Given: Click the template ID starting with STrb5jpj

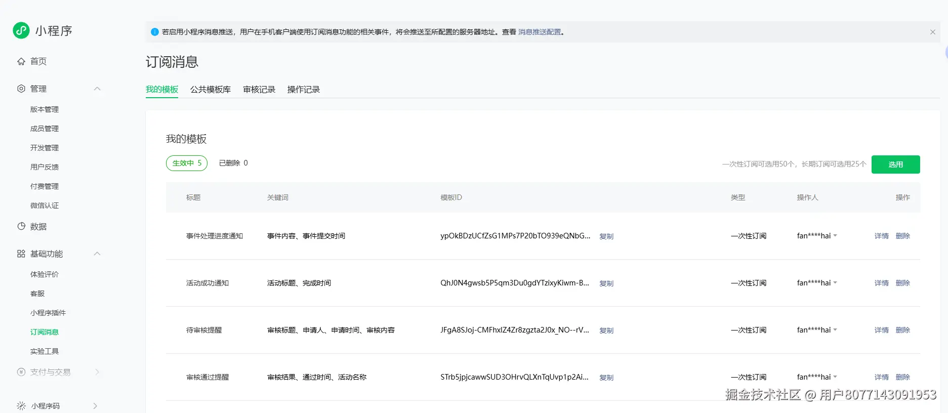Looking at the screenshot, I should [514, 377].
